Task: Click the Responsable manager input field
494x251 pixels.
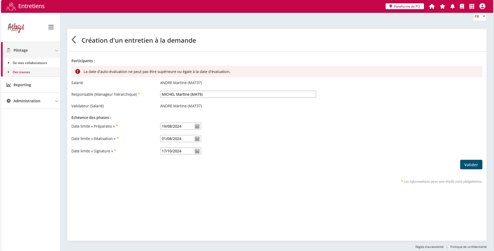Action: (238, 95)
